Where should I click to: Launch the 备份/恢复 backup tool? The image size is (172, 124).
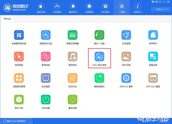click(99, 35)
